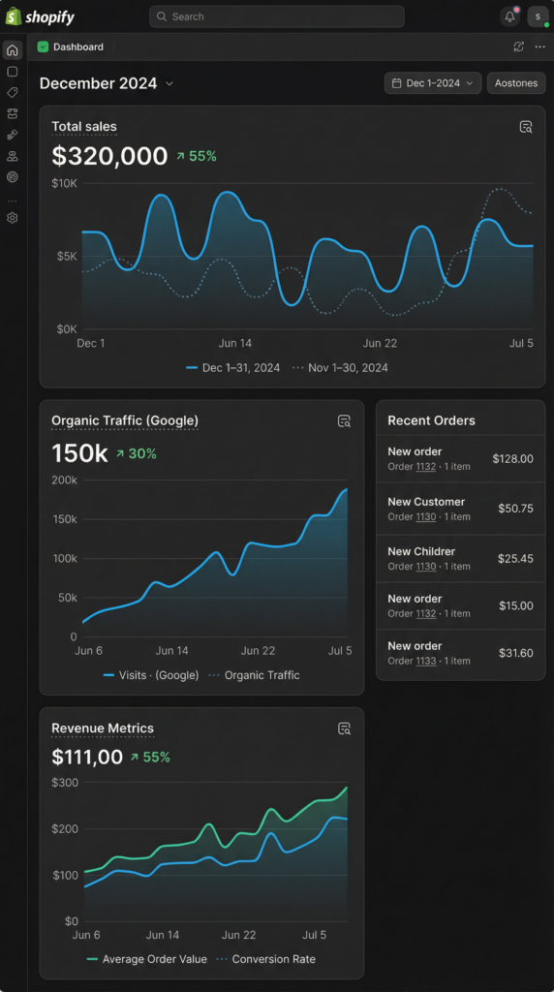The height and width of the screenshot is (992, 554).
Task: Click the search magnifier icon
Action: pos(162,16)
